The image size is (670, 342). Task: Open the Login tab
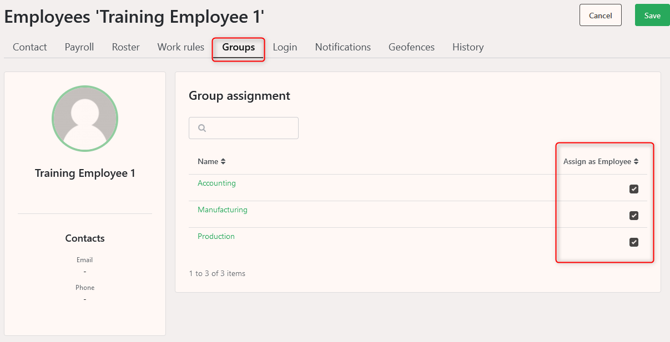click(285, 47)
